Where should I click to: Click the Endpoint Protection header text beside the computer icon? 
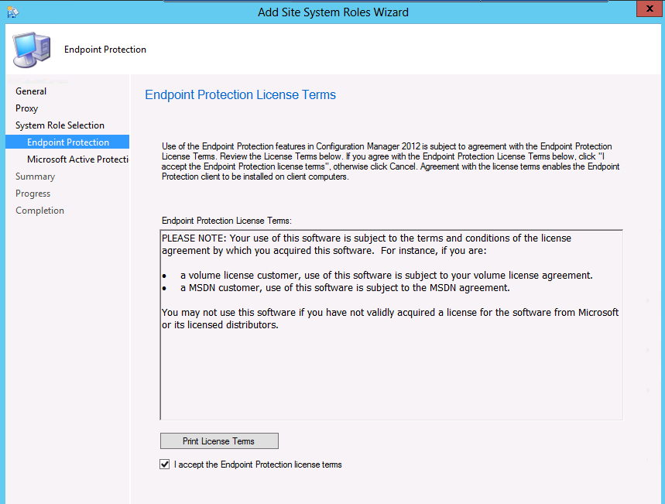(105, 50)
